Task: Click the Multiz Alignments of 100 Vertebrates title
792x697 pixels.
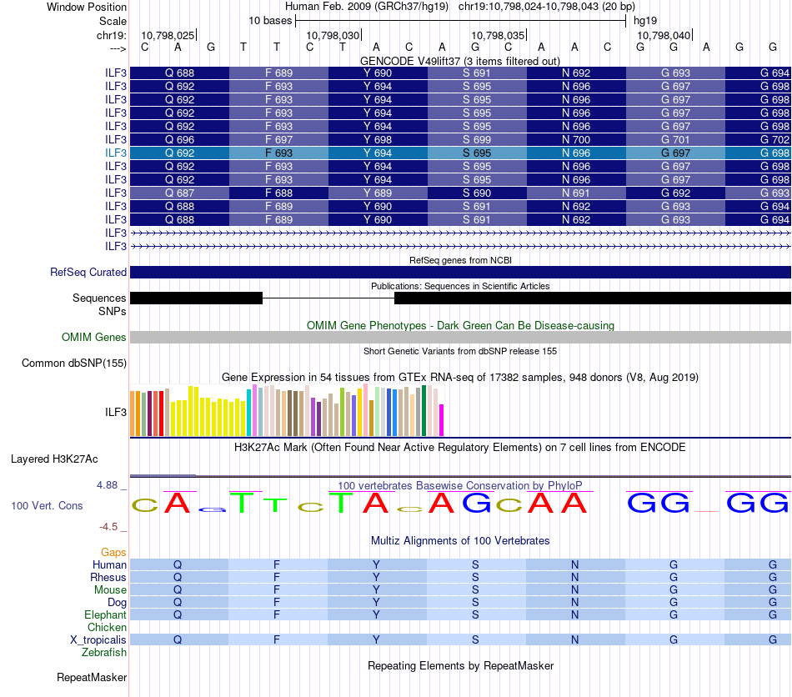Action: pos(460,540)
